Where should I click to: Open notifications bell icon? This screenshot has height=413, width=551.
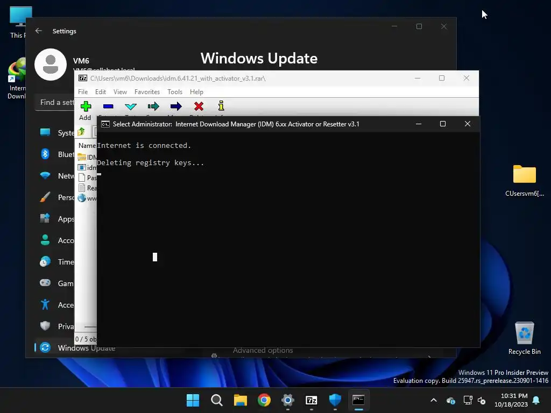coord(536,400)
